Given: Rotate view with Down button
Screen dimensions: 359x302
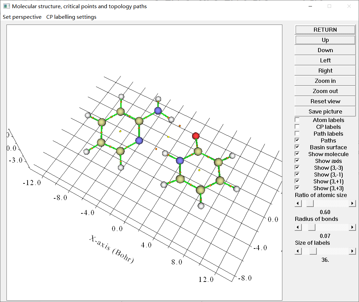Looking at the screenshot, I should 325,50.
